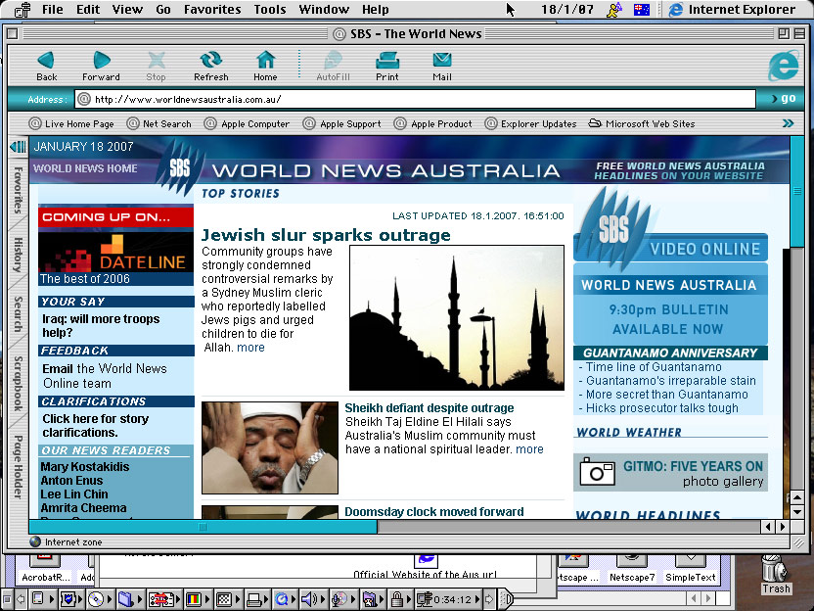
Task: Click the go button beside the address bar
Action: pyautogui.click(x=784, y=98)
